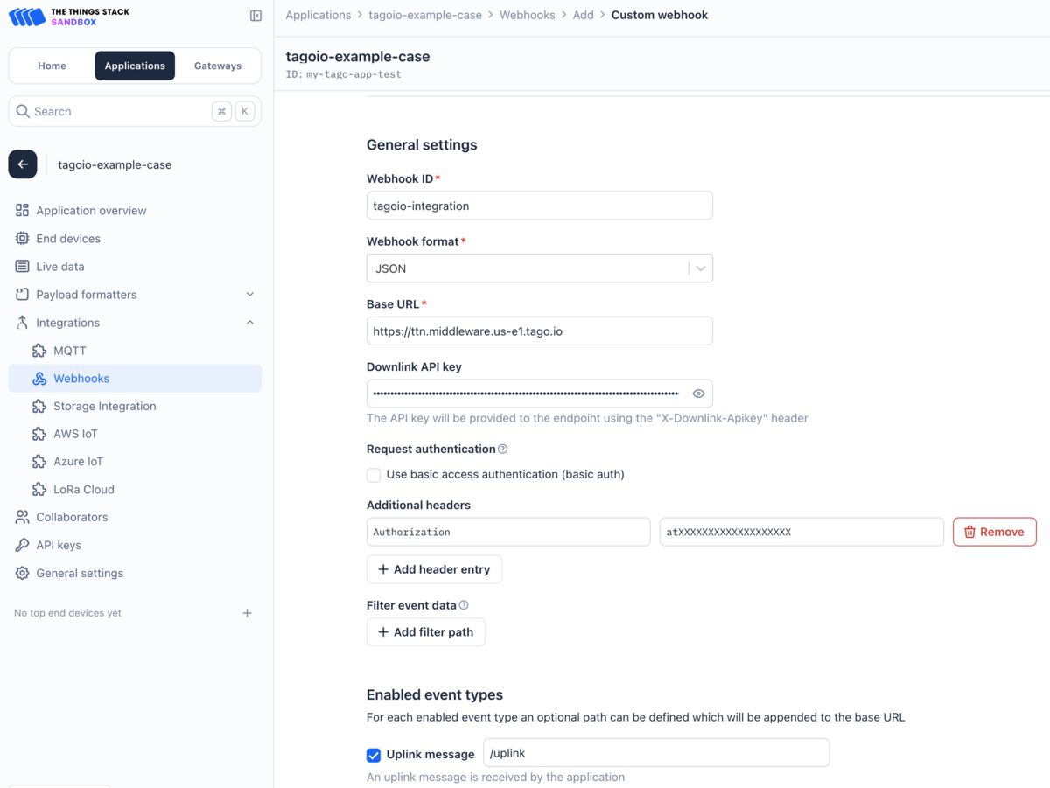This screenshot has height=788, width=1050.
Task: Click tagoio-example-case breadcrumb link
Action: [425, 15]
